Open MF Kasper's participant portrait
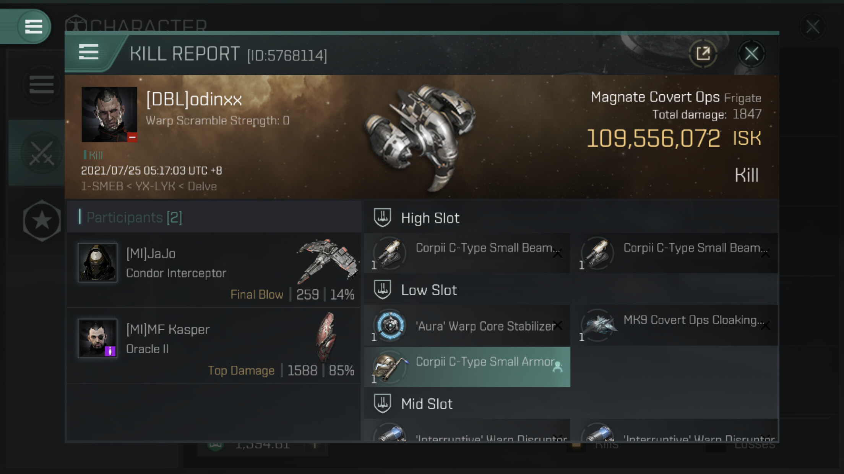 97,338
